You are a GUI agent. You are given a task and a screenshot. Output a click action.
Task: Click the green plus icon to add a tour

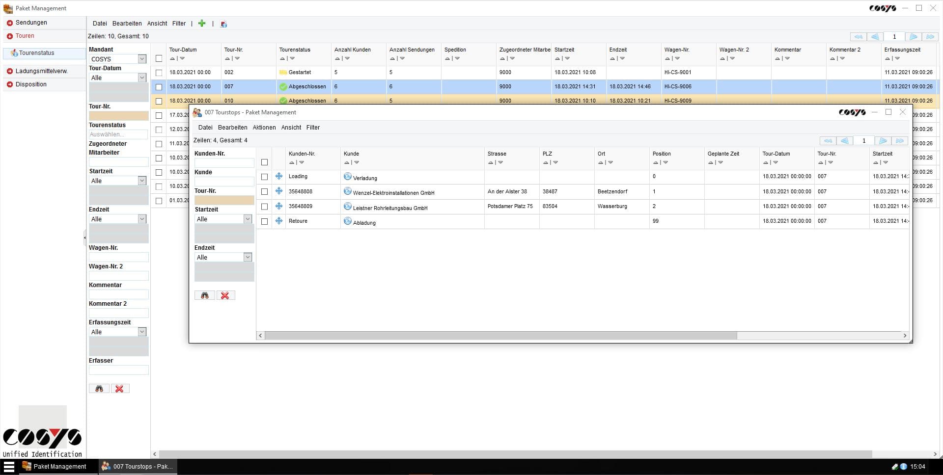click(202, 23)
